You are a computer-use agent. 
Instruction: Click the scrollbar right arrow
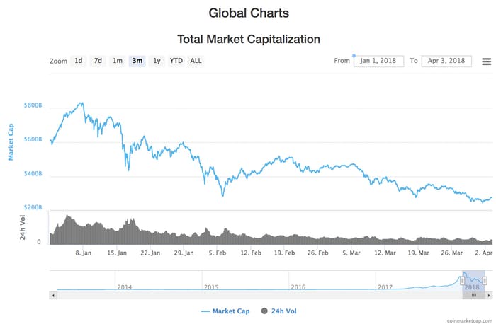(x=490, y=294)
